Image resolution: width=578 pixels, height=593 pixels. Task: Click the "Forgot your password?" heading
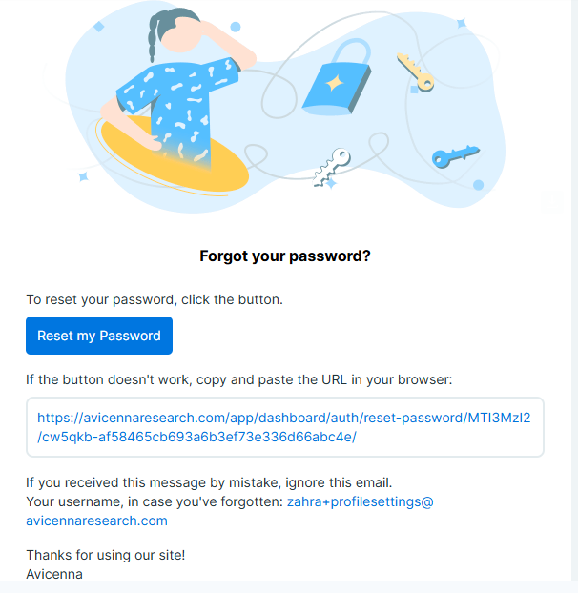point(285,256)
